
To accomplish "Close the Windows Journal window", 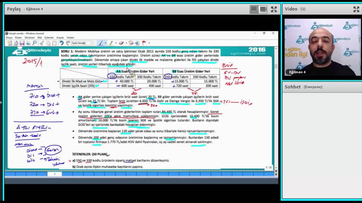I will tap(273, 33).
